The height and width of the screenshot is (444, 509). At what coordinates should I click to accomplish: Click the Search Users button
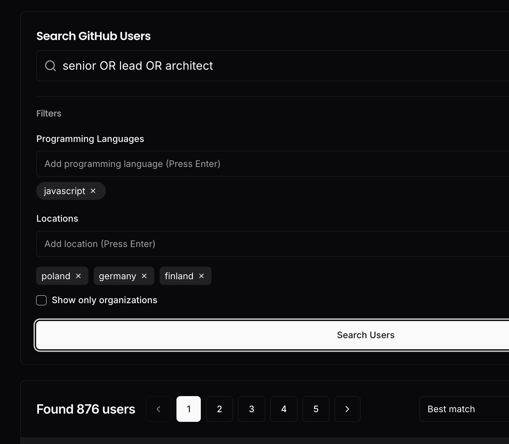[x=365, y=335]
